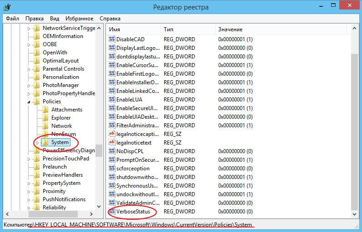Expand the PushNotifications node

pyautogui.click(x=29, y=200)
